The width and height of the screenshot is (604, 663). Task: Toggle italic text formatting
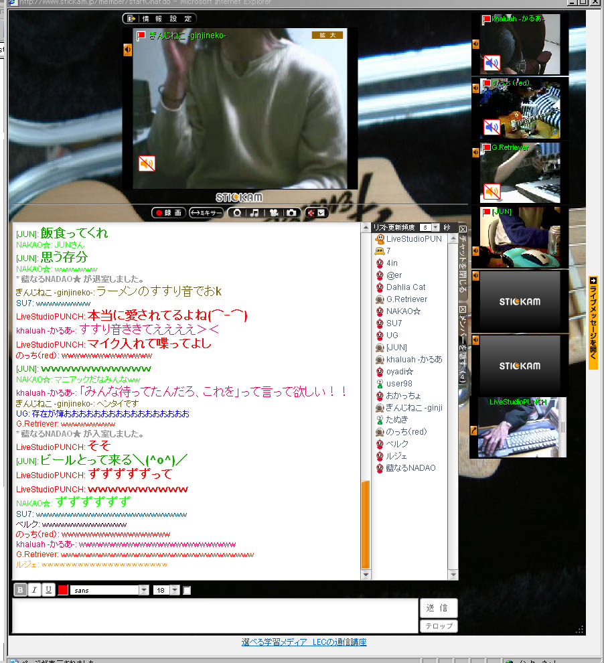pyautogui.click(x=34, y=590)
